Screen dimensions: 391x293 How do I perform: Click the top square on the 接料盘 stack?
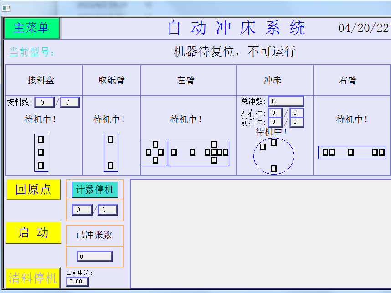(41, 139)
